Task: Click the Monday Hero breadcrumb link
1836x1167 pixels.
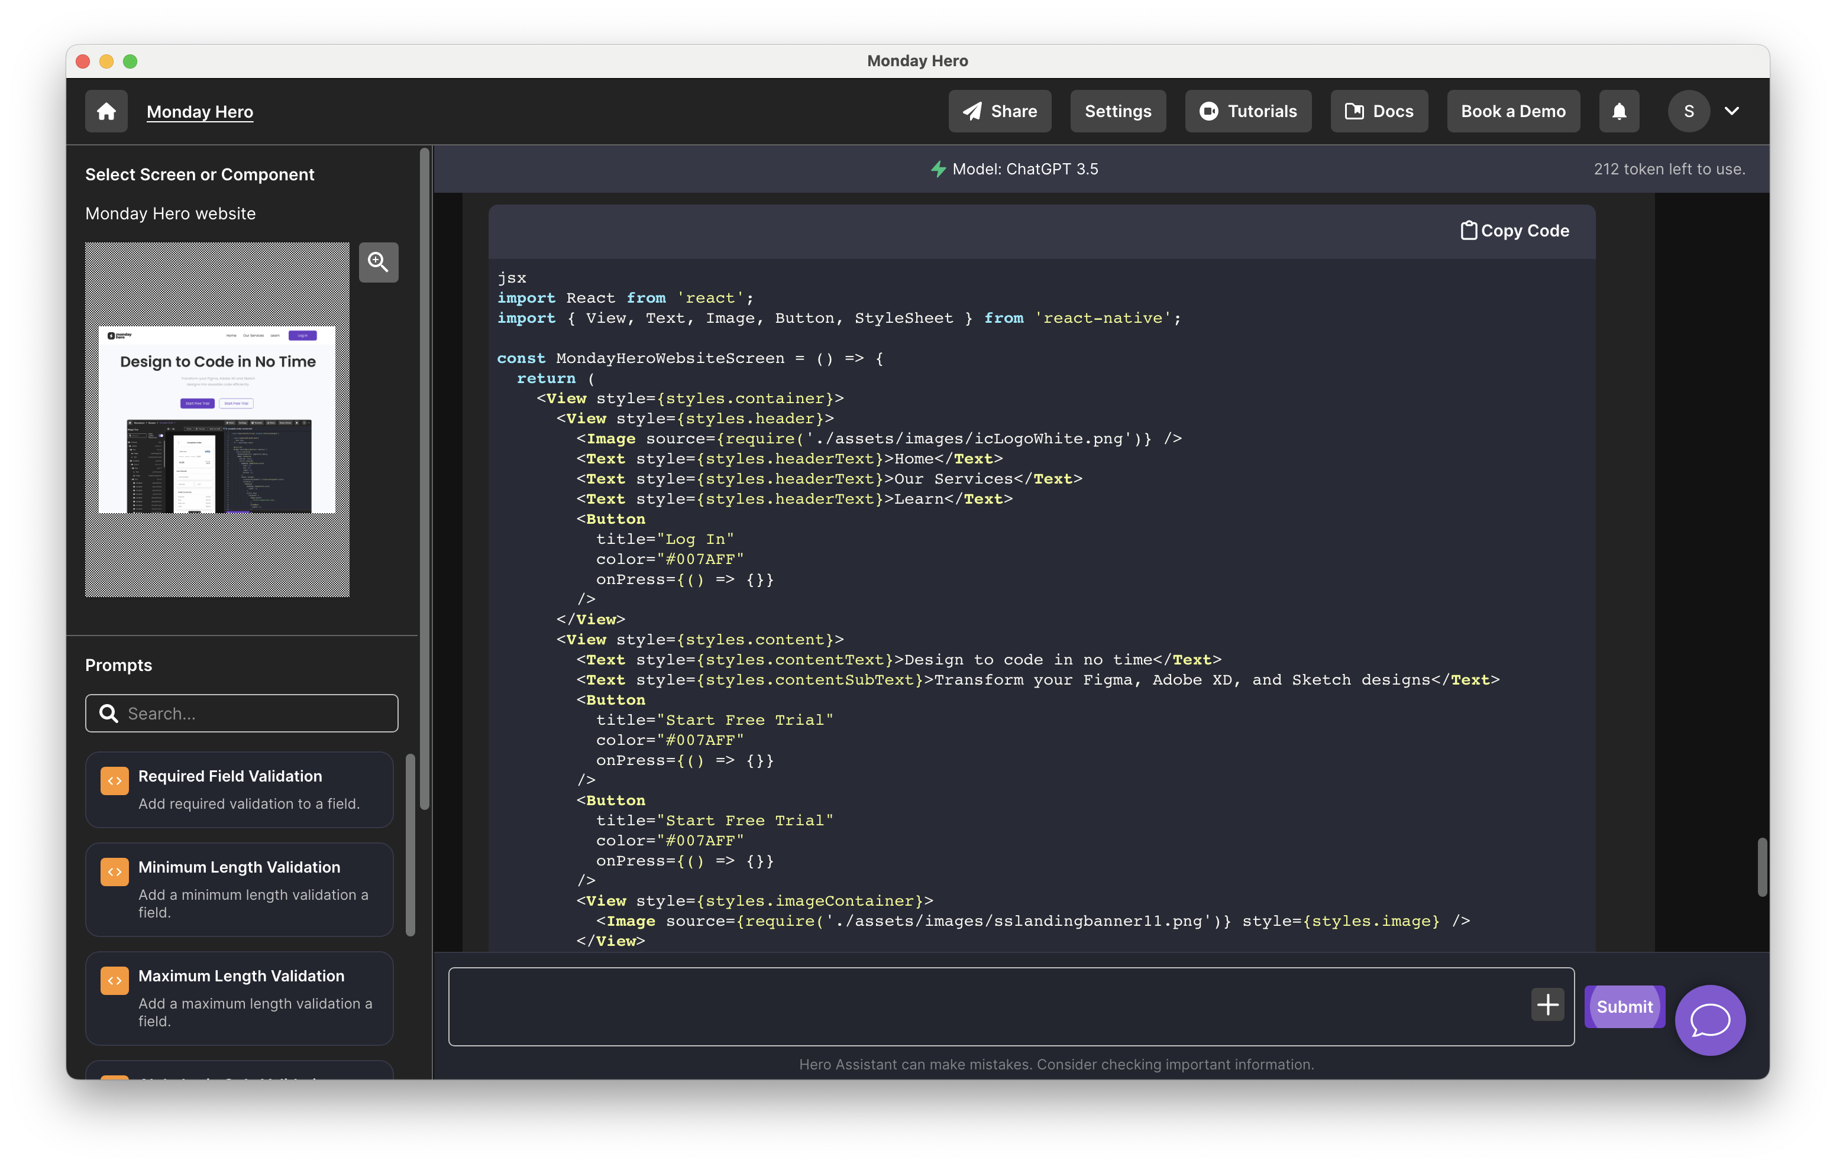Action: click(x=200, y=111)
